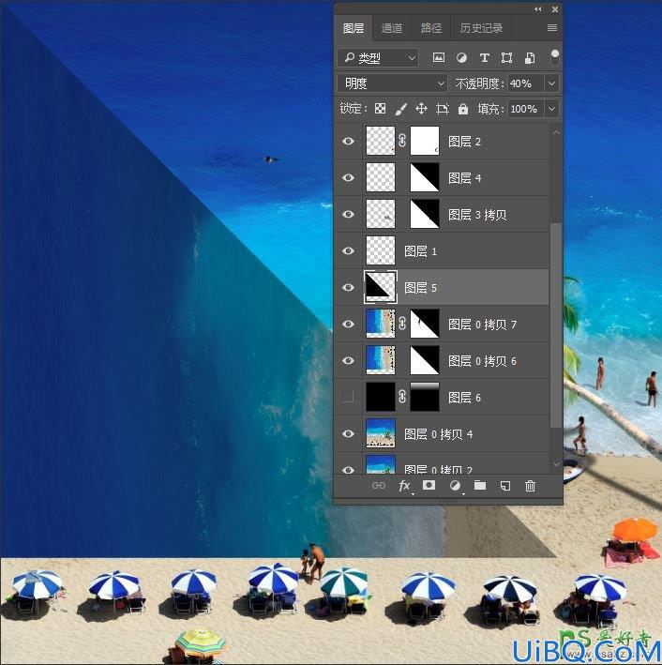Click the link layers icon
This screenshot has width=662, height=665.
378,486
